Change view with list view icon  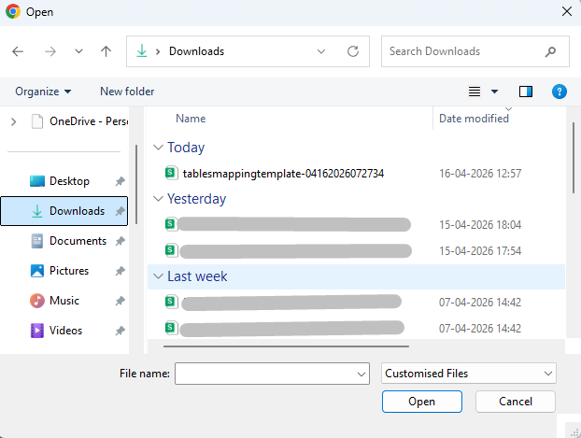coord(475,92)
